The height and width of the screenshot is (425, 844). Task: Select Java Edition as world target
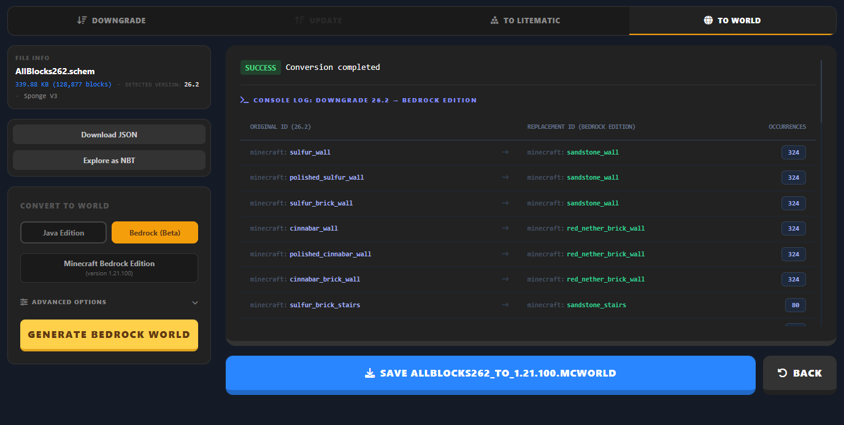pos(63,232)
